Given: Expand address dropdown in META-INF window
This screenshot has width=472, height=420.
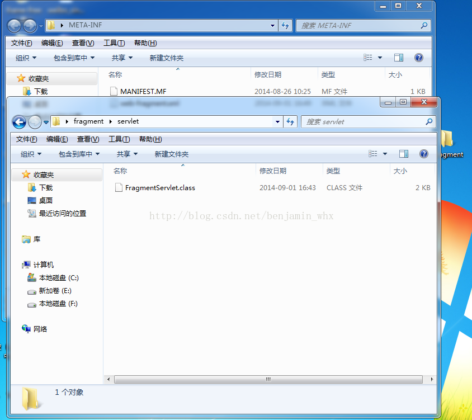Looking at the screenshot, I should (x=272, y=25).
